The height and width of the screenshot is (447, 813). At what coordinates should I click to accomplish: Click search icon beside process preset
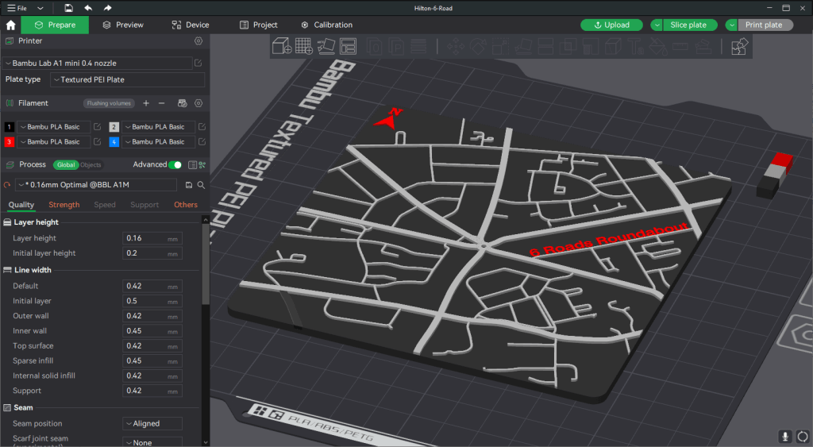point(201,185)
